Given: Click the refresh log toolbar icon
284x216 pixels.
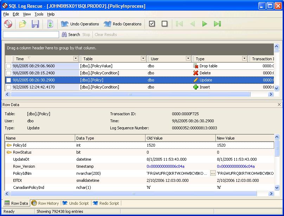Looking at the screenshot, I should (x=50, y=24).
